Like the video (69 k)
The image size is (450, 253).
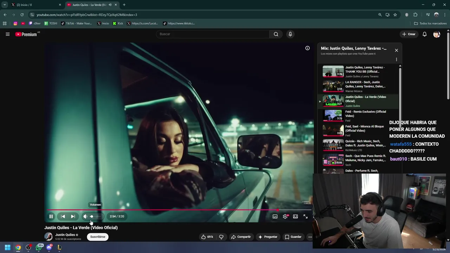(x=207, y=237)
